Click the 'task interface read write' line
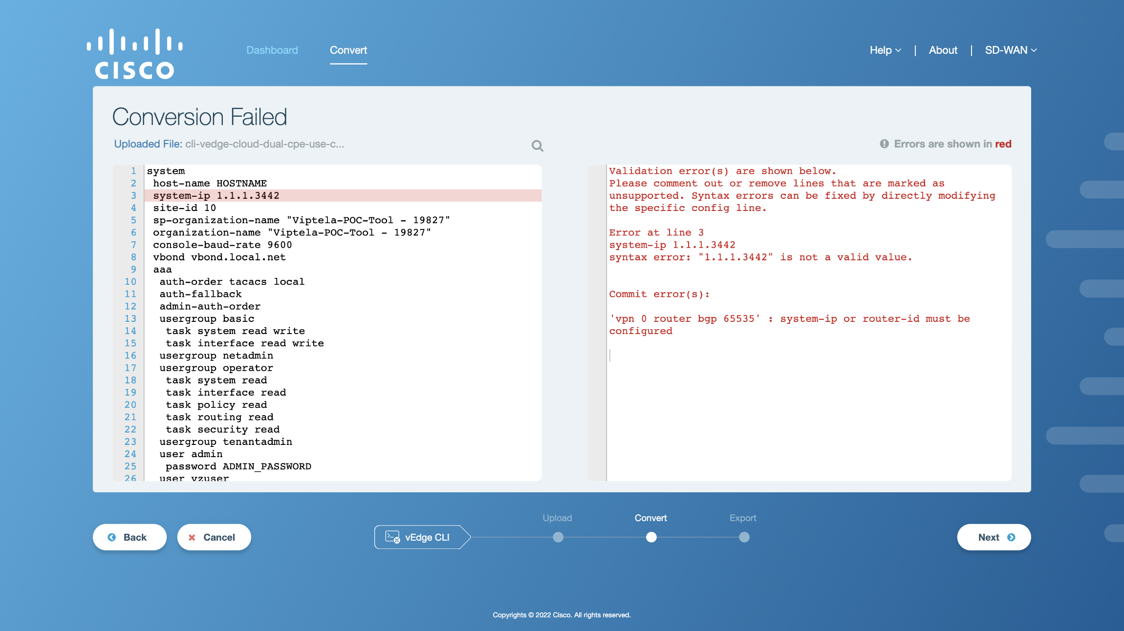Image resolution: width=1124 pixels, height=631 pixels. (x=244, y=343)
